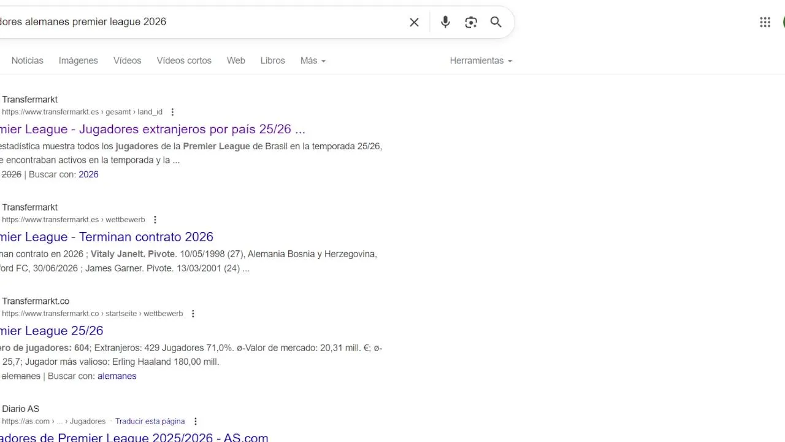Open options for the Diario AS result
The width and height of the screenshot is (785, 442).
(196, 421)
